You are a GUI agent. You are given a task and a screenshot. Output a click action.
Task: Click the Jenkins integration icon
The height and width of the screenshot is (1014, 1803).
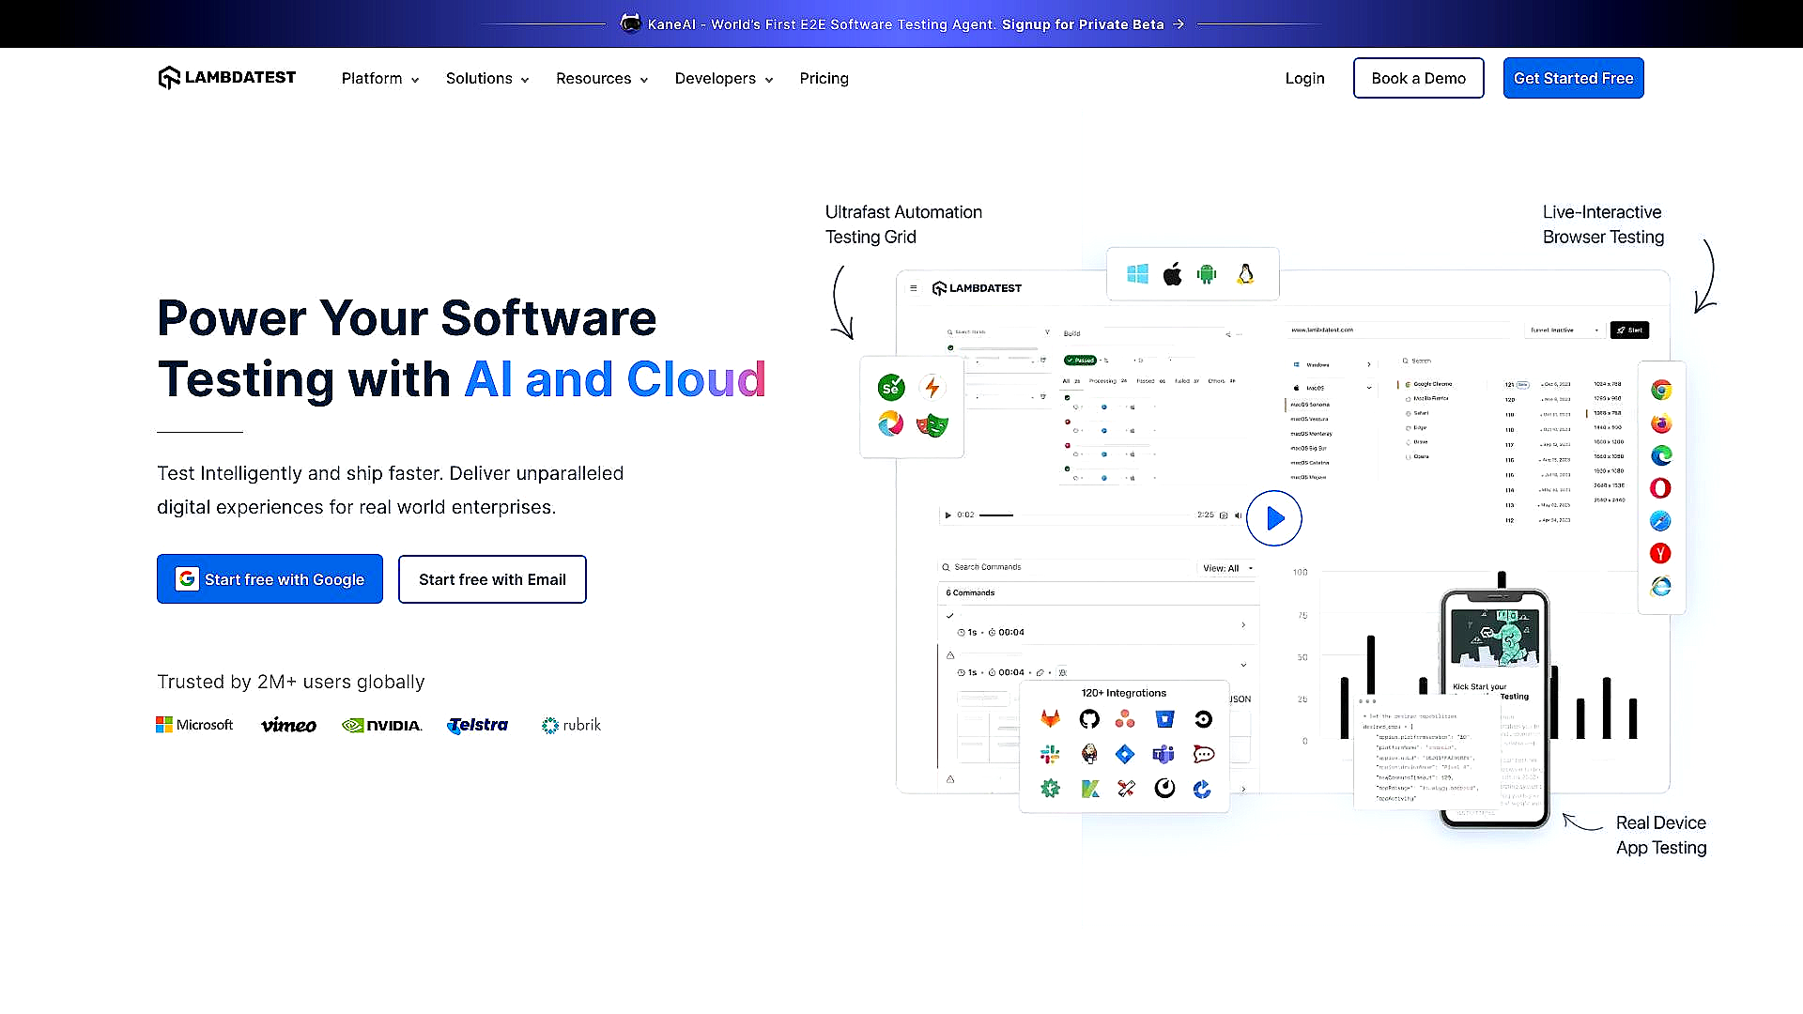pyautogui.click(x=1089, y=754)
